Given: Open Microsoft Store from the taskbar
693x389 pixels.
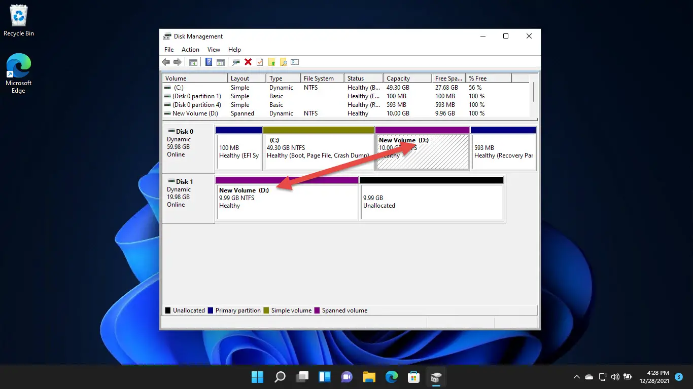Looking at the screenshot, I should click(x=413, y=377).
